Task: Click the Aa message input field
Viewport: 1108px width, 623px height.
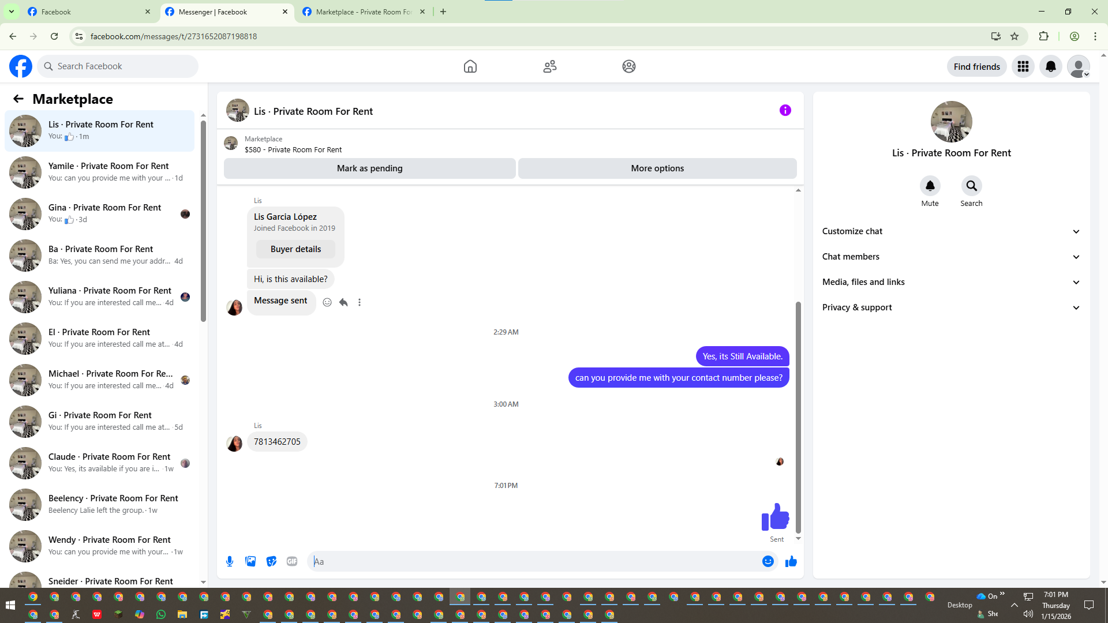Action: pos(537,561)
